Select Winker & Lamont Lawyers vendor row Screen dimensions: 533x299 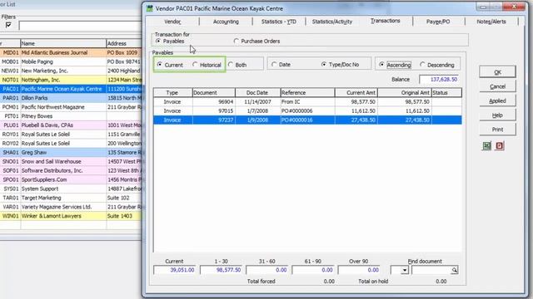71,216
